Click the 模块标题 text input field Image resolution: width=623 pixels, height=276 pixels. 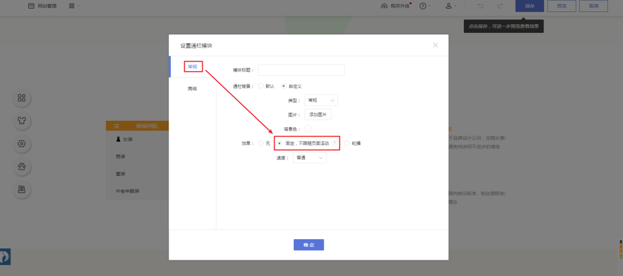click(301, 70)
